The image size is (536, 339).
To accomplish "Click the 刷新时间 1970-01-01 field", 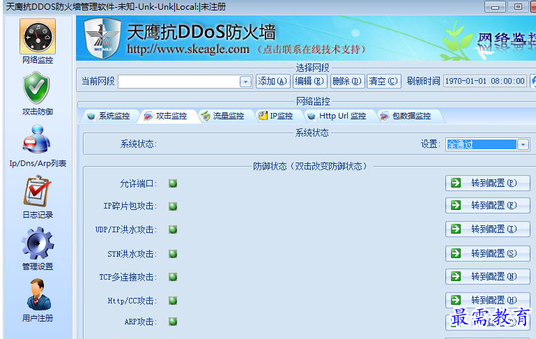I will pyautogui.click(x=484, y=81).
